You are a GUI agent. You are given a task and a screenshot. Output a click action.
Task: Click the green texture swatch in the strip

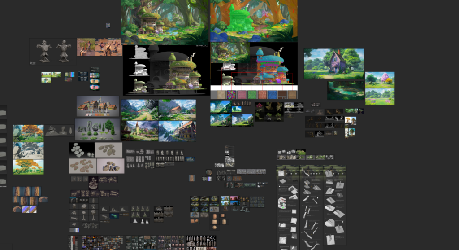coord(252,95)
